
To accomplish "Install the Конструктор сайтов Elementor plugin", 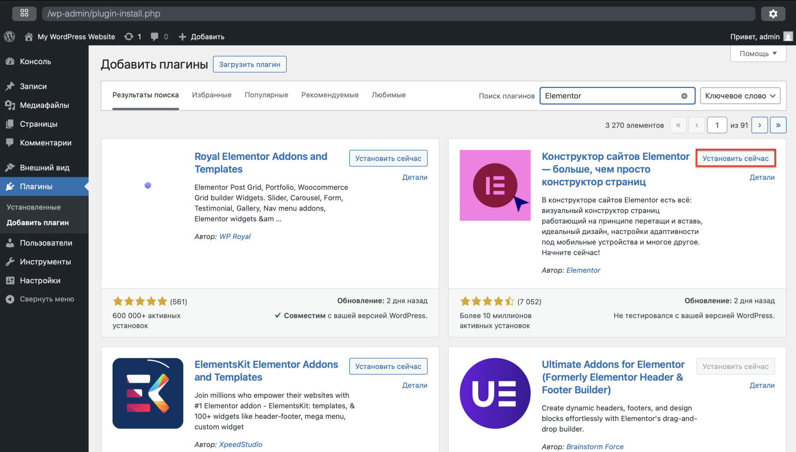I will pos(735,158).
